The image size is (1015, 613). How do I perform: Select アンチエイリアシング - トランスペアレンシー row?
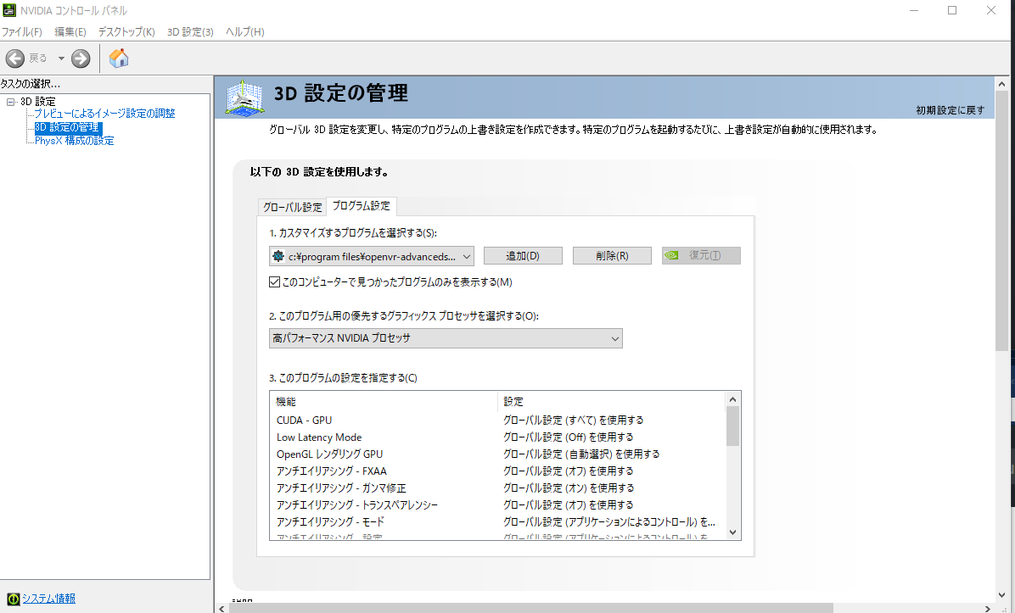click(x=496, y=504)
